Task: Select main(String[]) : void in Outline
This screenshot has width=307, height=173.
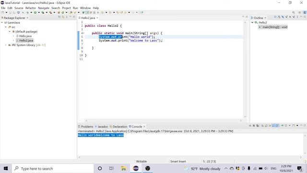Action: coord(275,27)
